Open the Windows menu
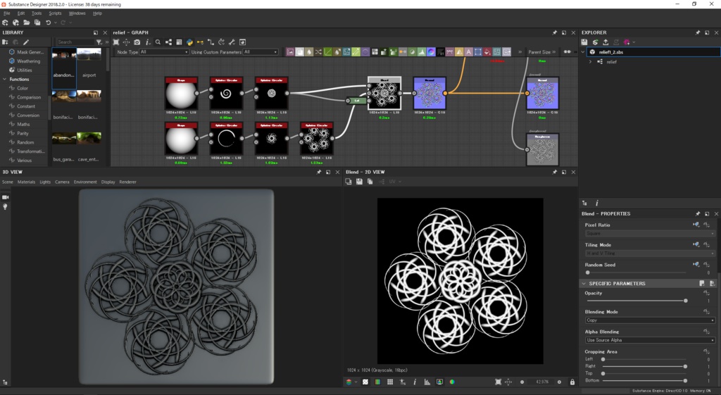The width and height of the screenshot is (721, 395). [77, 13]
